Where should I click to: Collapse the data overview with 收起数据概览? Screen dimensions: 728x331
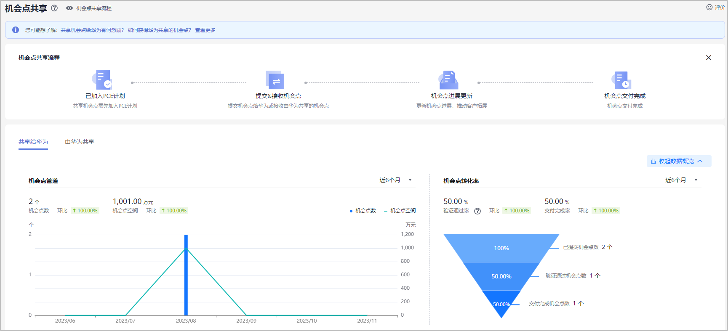tap(678, 161)
